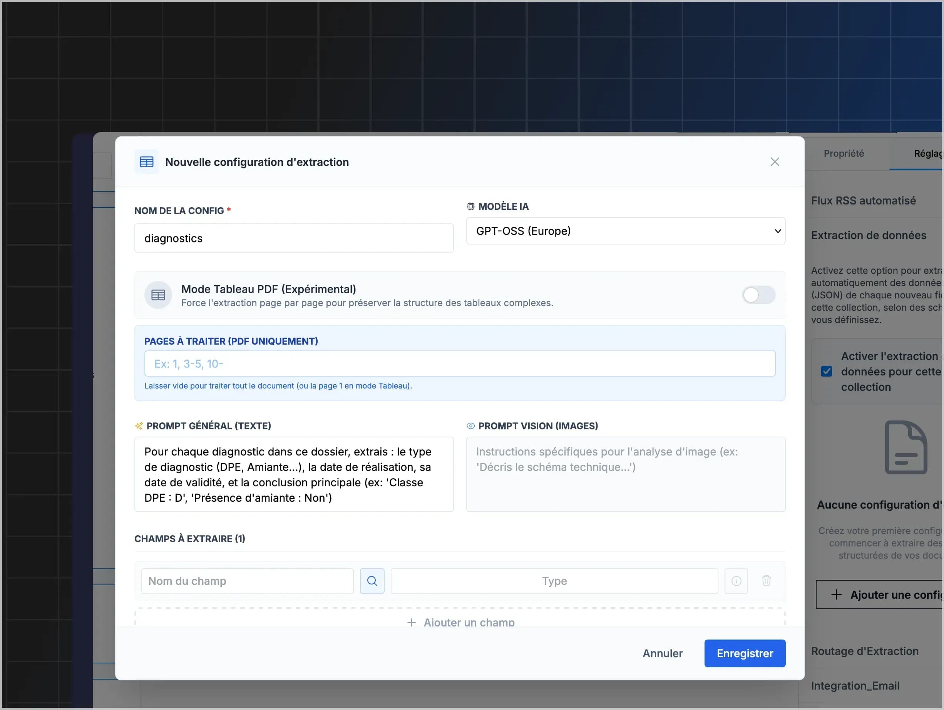944x710 pixels.
Task: Open the field Type selector
Action: 554,581
